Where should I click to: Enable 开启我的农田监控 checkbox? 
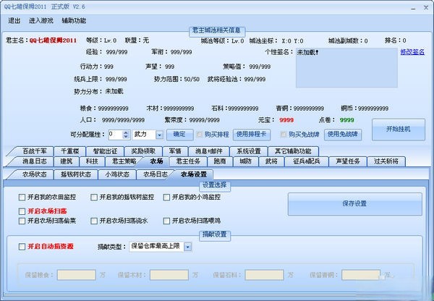[22, 197]
